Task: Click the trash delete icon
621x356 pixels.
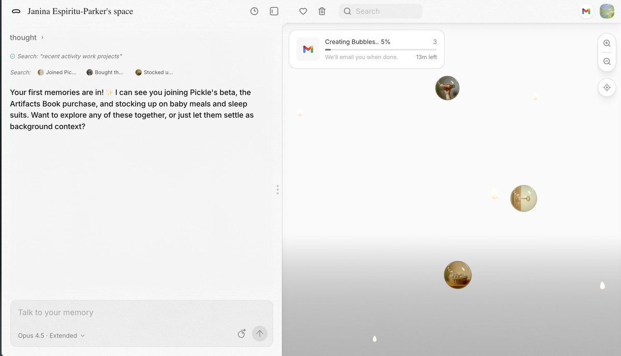Action: click(x=322, y=11)
